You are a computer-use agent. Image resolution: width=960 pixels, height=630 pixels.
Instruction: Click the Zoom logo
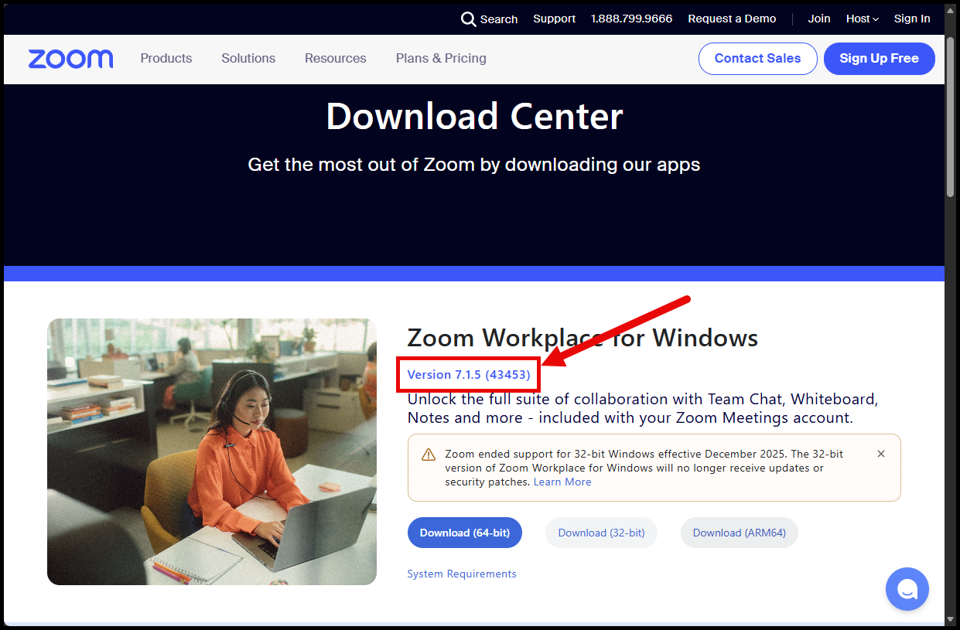(x=70, y=59)
